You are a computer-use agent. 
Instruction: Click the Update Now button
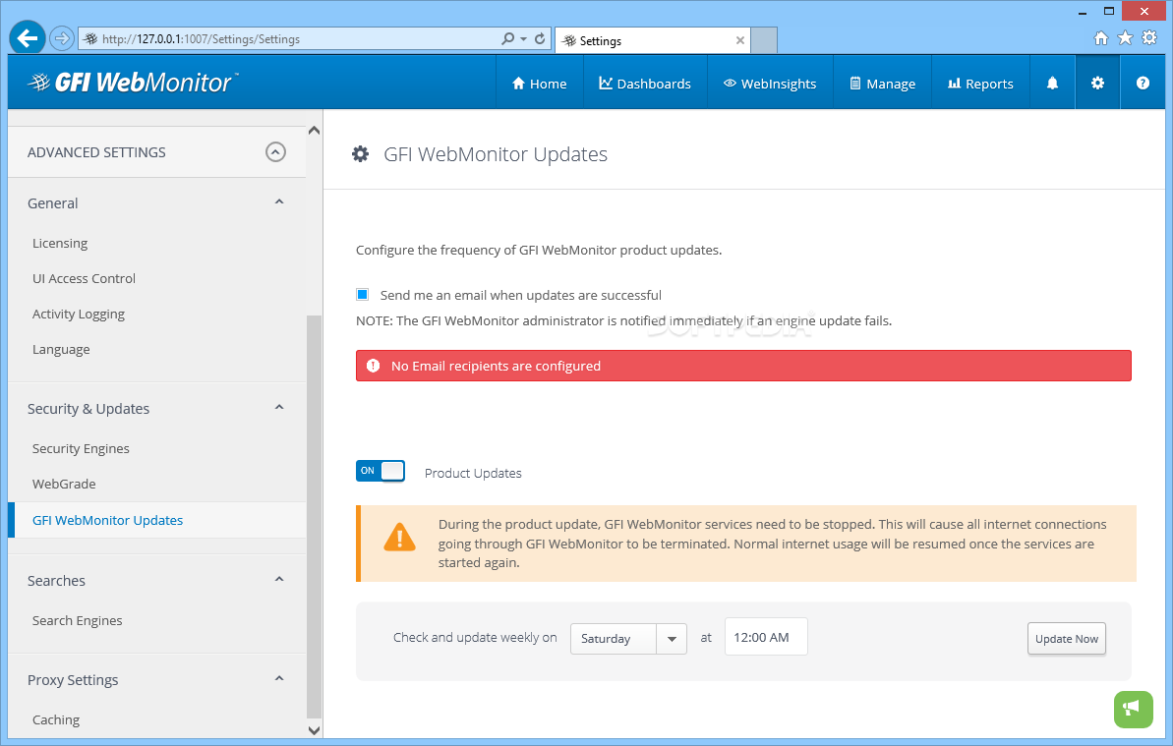1066,638
